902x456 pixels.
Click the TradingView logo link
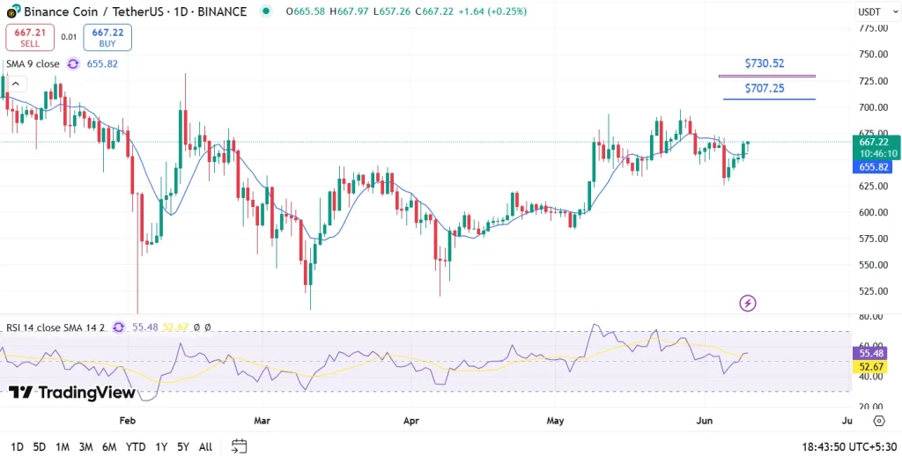tap(72, 393)
